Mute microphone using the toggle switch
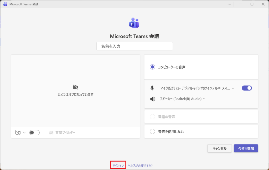269x170 pixels. coord(247,88)
